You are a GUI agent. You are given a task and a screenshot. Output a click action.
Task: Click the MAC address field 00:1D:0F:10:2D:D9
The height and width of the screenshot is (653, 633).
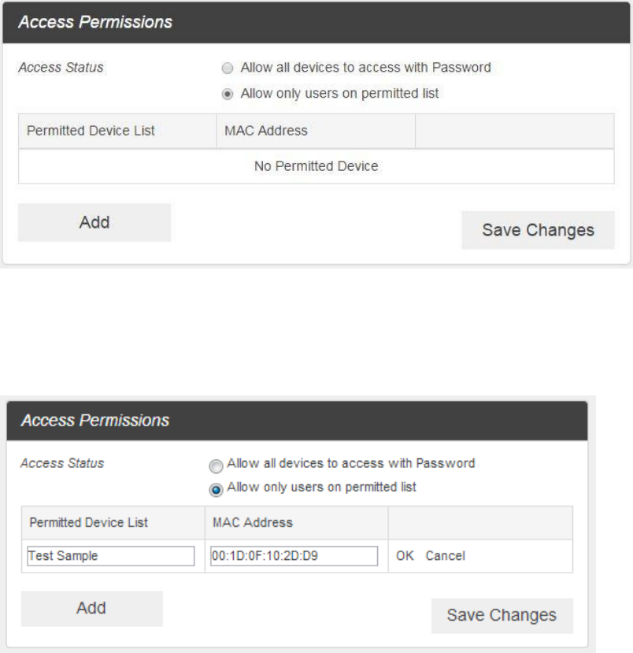click(x=294, y=556)
